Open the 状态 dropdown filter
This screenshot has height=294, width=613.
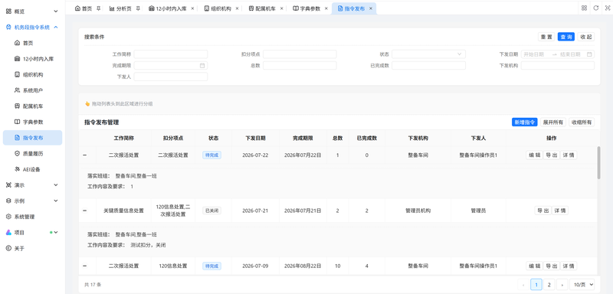click(x=428, y=54)
